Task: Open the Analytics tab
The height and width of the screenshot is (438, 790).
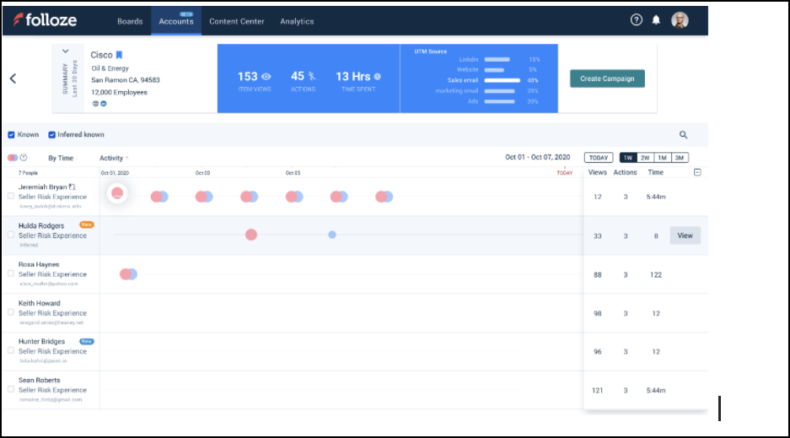Action: tap(297, 21)
